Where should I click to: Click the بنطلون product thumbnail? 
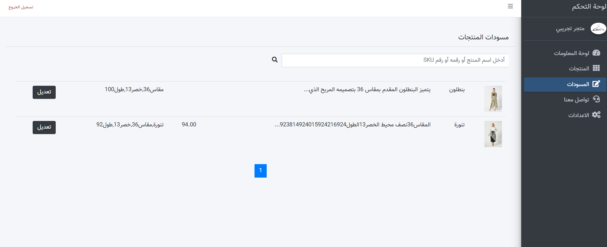coord(493,99)
